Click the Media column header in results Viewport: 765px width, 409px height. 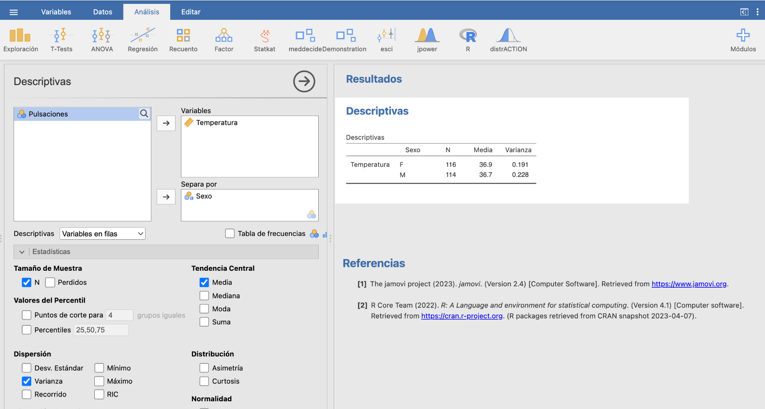(x=483, y=150)
